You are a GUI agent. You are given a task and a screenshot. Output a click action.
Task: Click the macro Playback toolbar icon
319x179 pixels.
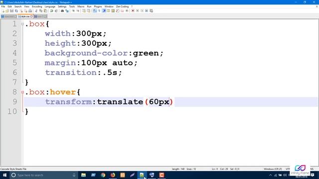pos(142,11)
